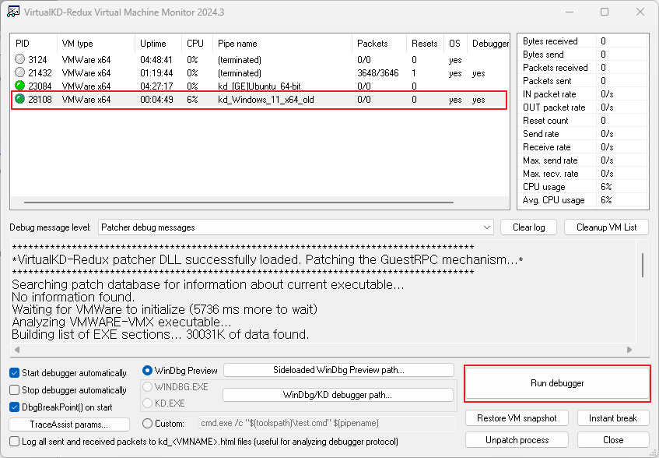Click the Send rate statistic row
The image size is (659, 458).
pyautogui.click(x=583, y=134)
